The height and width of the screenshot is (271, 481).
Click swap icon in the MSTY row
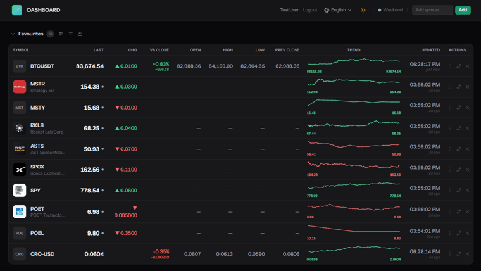point(459,108)
